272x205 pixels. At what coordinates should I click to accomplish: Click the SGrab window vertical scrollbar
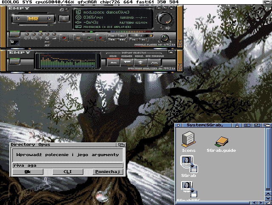[268, 159]
